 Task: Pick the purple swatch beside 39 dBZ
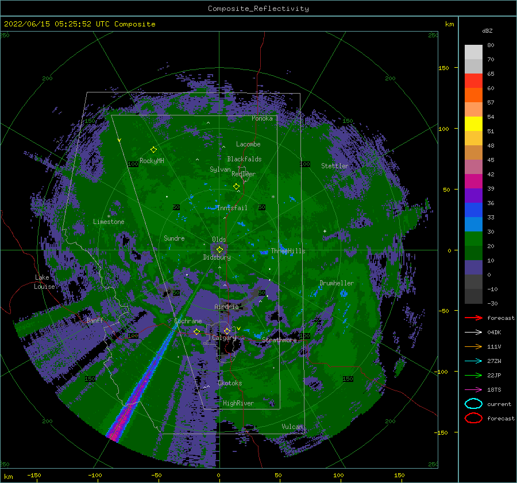473,195
